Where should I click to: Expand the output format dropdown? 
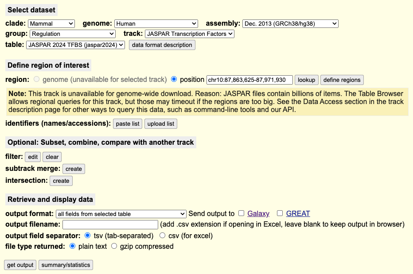tap(121, 214)
